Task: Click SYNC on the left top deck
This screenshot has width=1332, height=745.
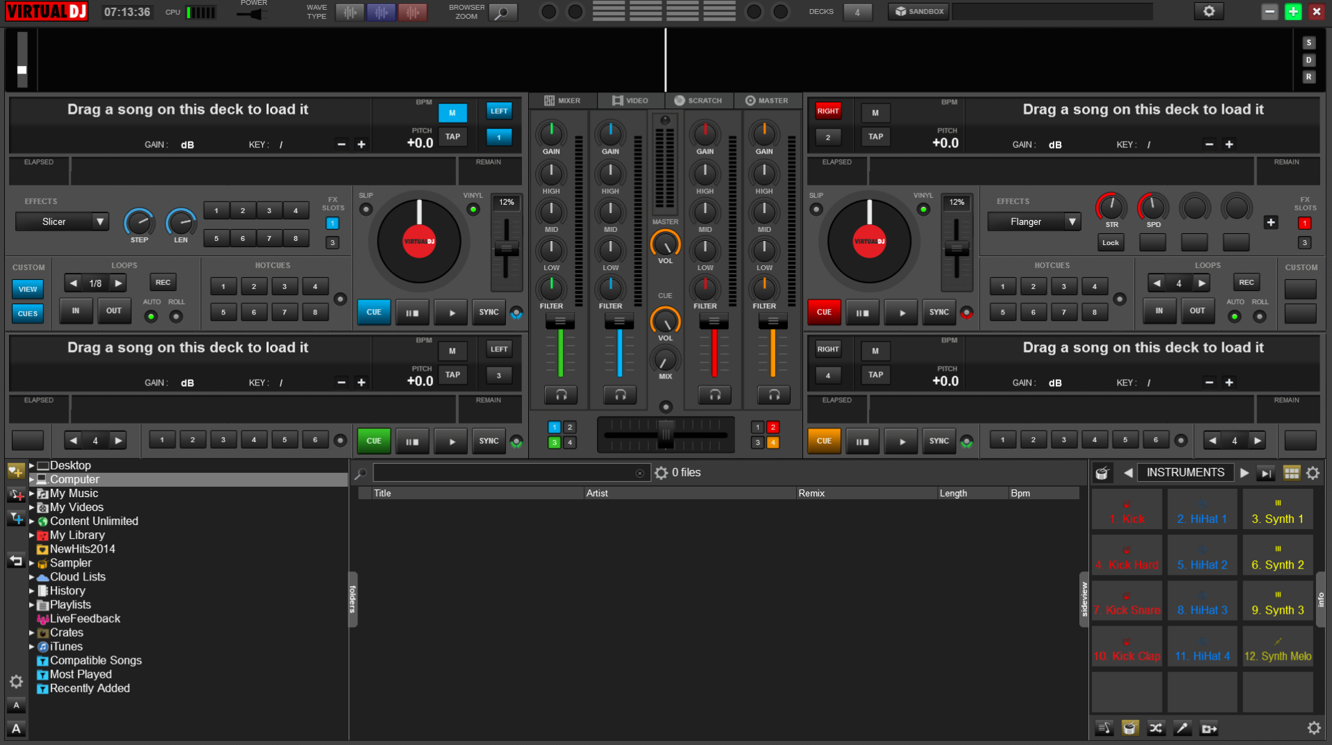Action: click(489, 312)
